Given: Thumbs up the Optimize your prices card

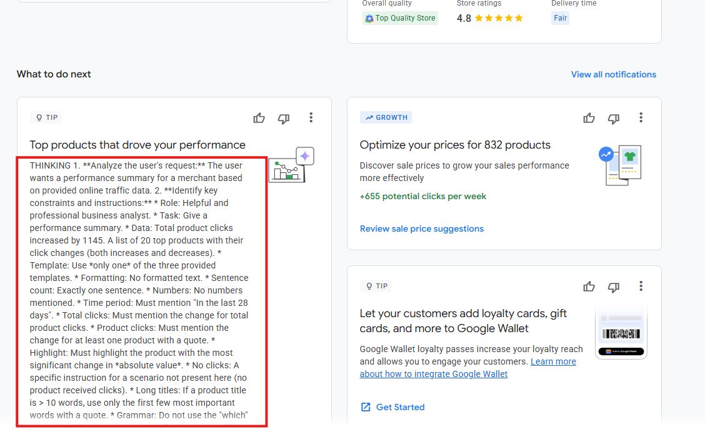Looking at the screenshot, I should 589,118.
